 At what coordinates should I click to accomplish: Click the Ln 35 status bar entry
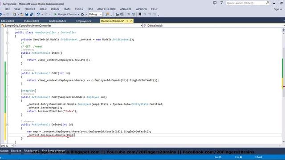point(218,157)
